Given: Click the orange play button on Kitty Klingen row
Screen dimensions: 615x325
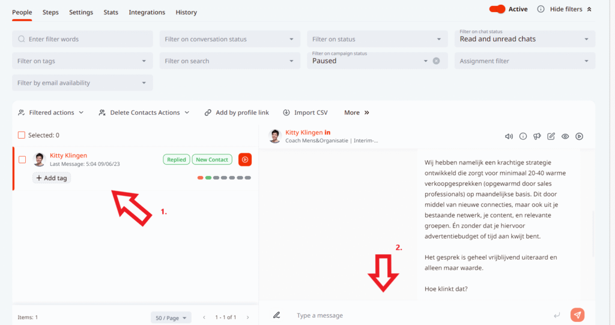Looking at the screenshot, I should coord(245,159).
